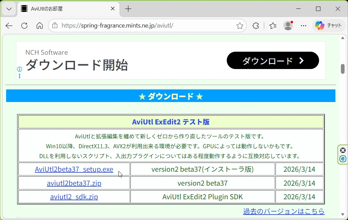Open the ad options three-dot icon
Image resolution: width=348 pixels, height=220 pixels.
coord(19,76)
